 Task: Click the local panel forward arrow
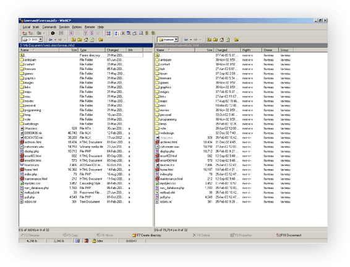click(x=60, y=40)
